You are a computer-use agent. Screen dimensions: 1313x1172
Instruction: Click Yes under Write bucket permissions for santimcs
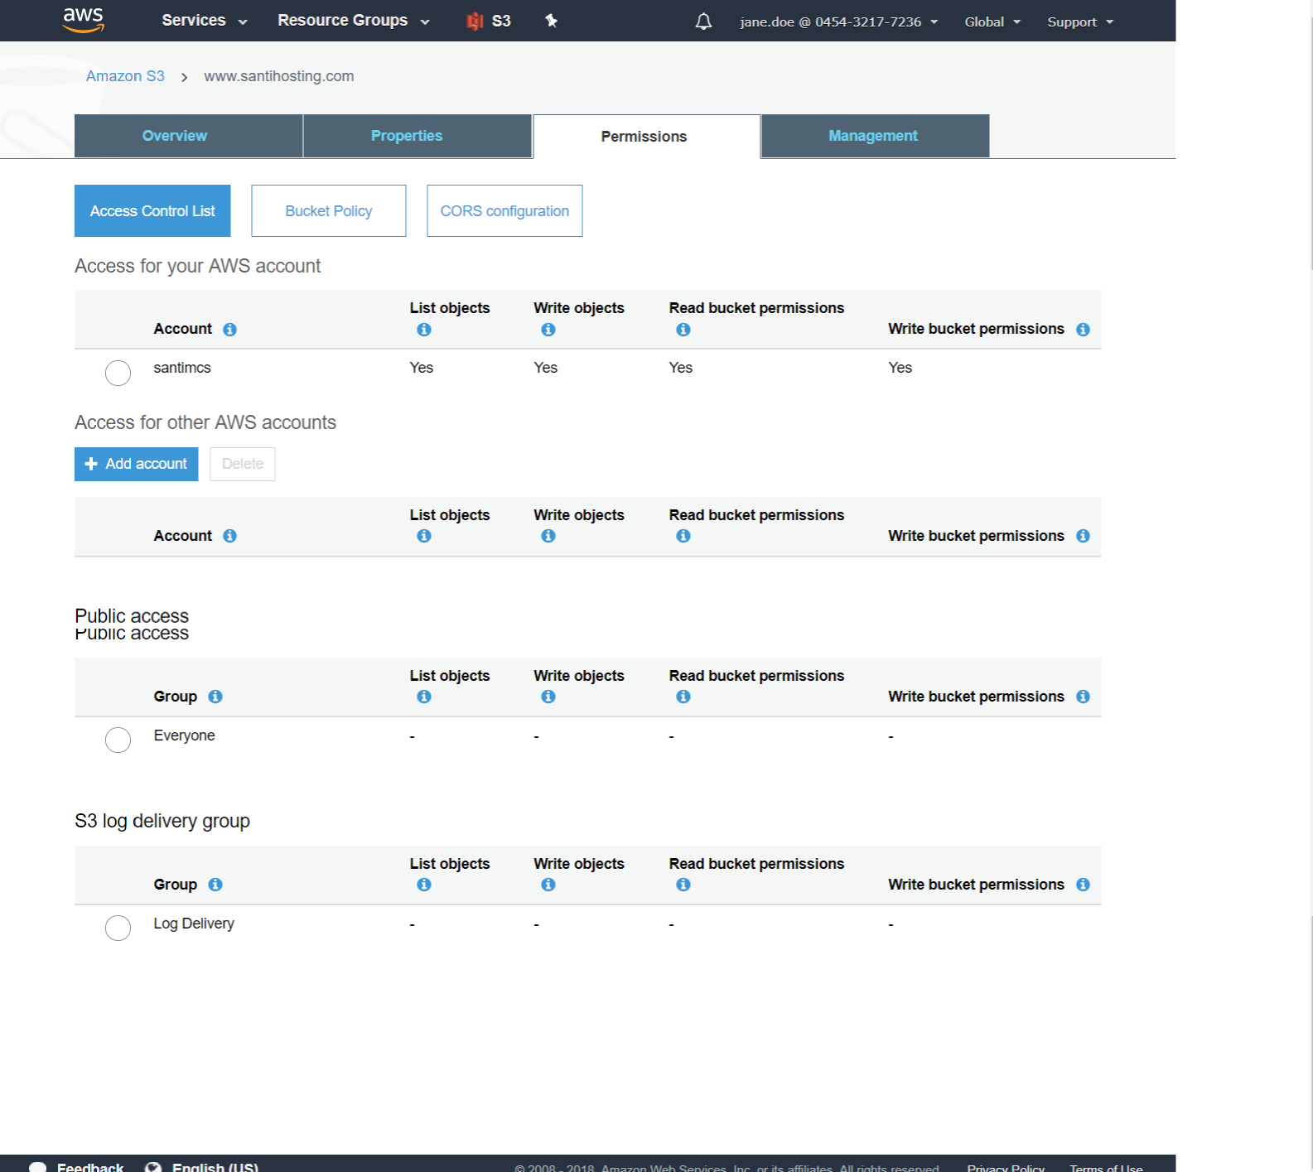[900, 368]
